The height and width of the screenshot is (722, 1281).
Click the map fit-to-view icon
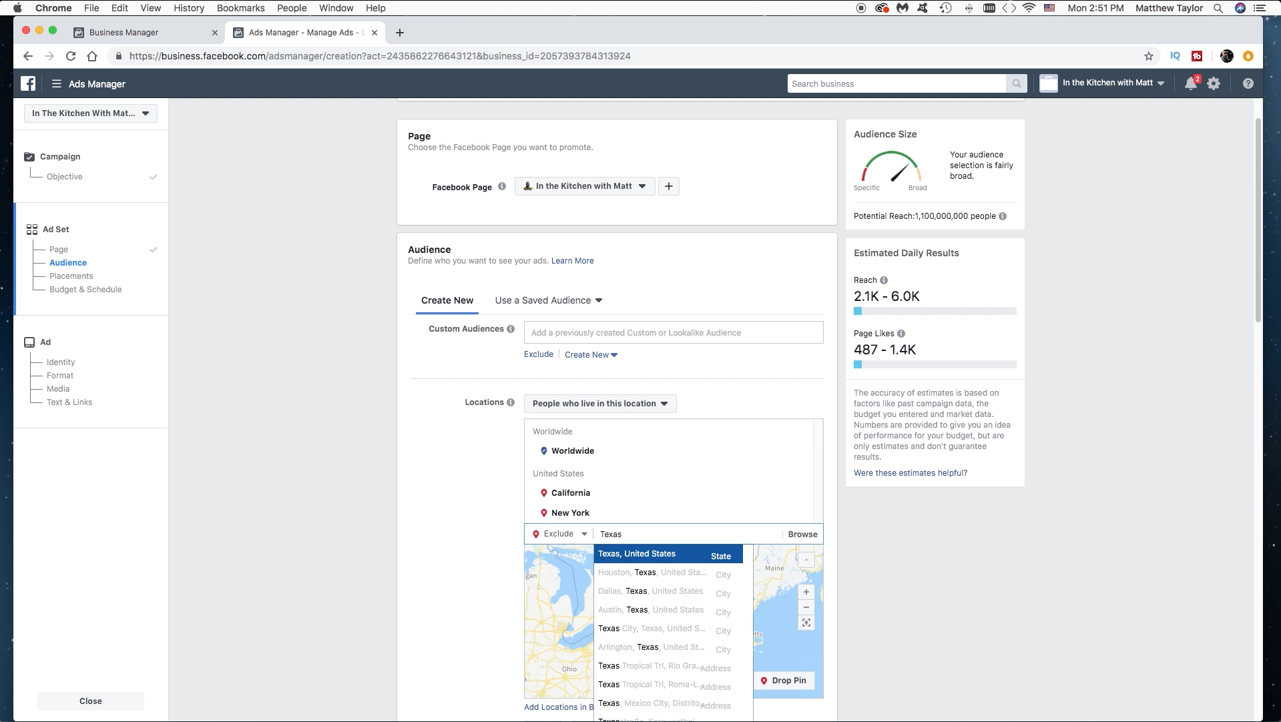point(806,623)
